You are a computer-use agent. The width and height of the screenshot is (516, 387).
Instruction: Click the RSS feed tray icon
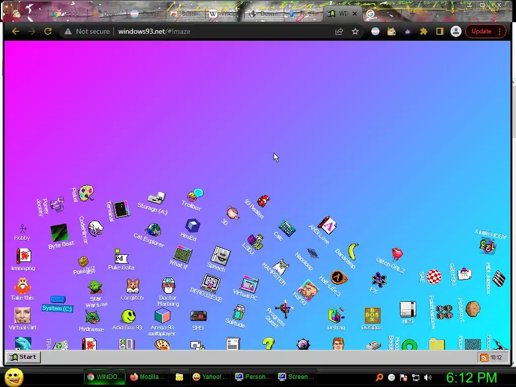point(484,358)
